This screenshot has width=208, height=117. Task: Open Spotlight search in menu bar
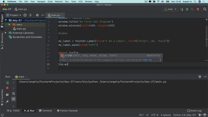[x=195, y=2]
